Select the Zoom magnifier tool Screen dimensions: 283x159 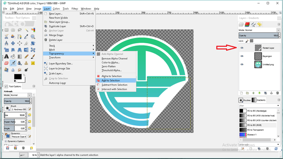[x=33, y=37]
